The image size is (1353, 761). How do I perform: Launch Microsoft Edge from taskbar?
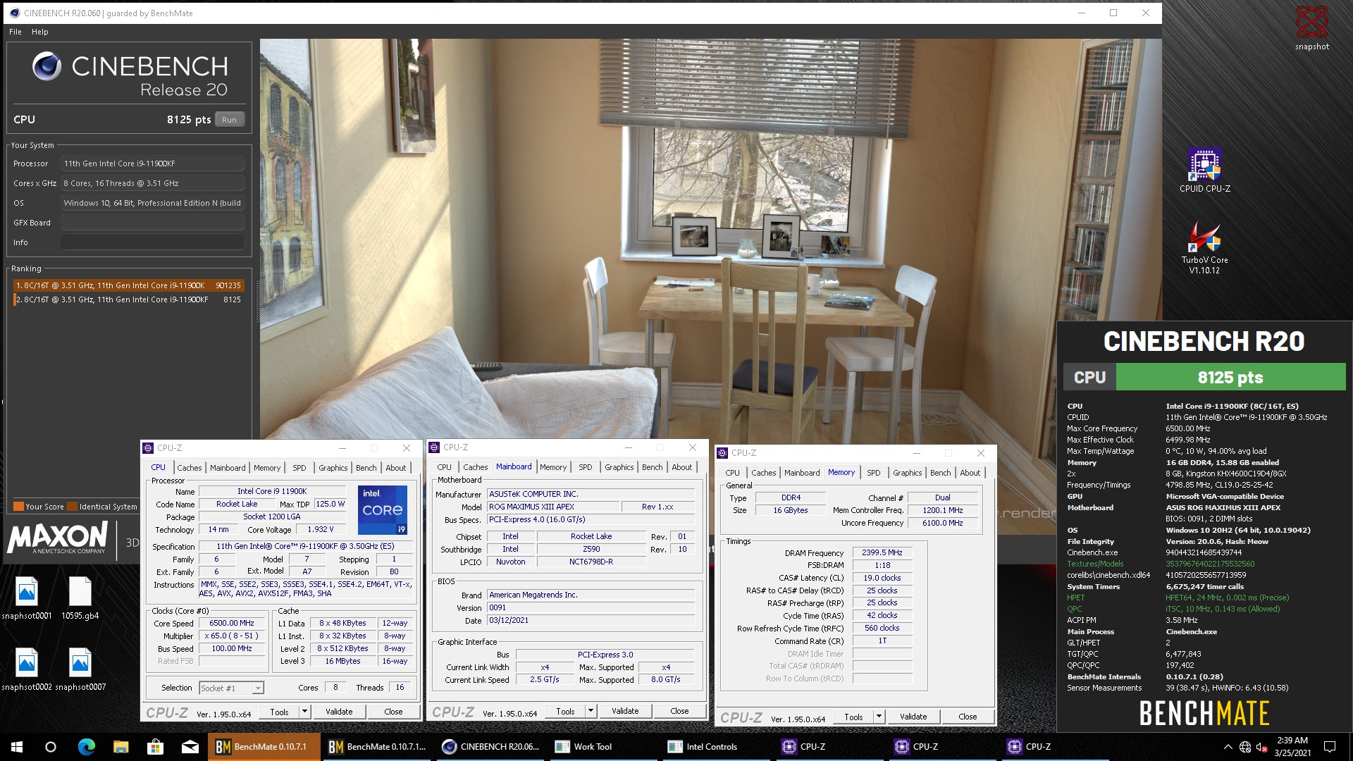click(86, 747)
